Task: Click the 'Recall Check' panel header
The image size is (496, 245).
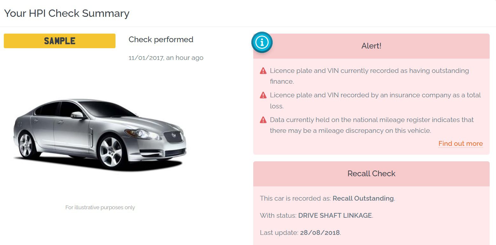Action: click(371, 174)
